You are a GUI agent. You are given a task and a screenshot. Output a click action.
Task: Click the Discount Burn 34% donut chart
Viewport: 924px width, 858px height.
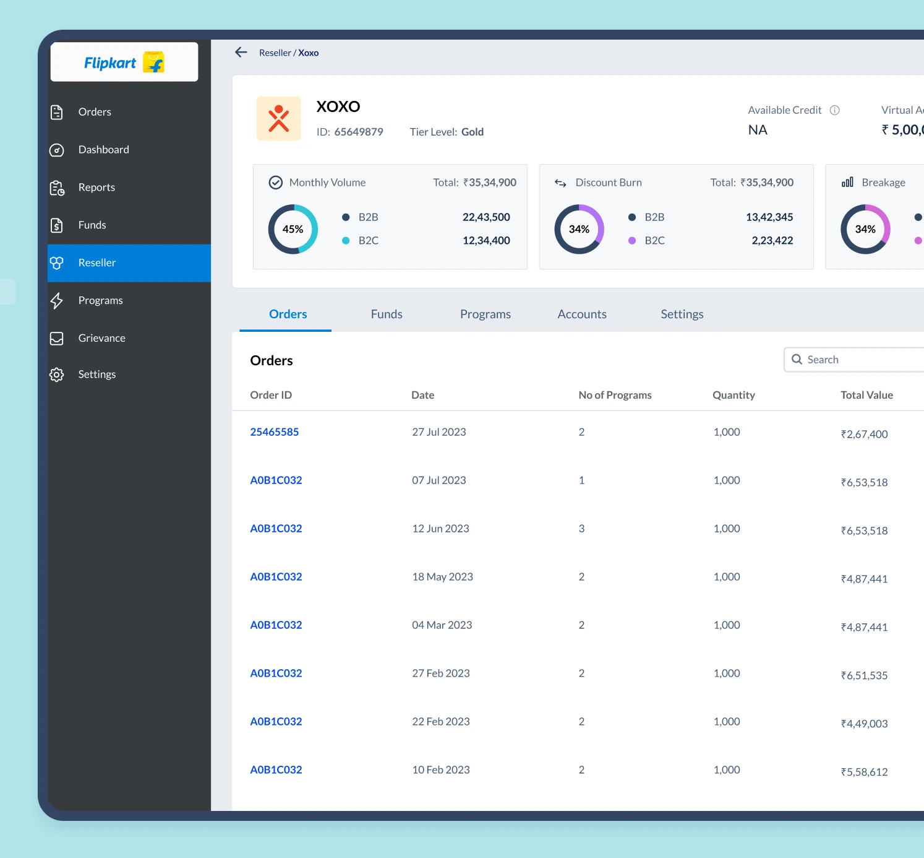coord(580,229)
